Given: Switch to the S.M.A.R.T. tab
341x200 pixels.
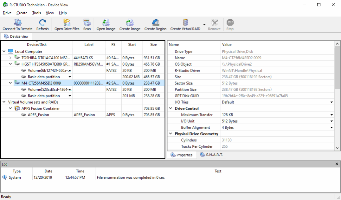Looking at the screenshot, I should point(211,155).
